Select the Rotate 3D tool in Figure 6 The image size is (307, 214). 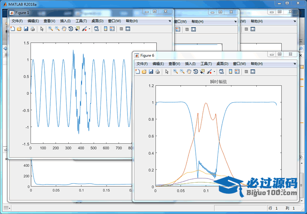(x=196, y=71)
